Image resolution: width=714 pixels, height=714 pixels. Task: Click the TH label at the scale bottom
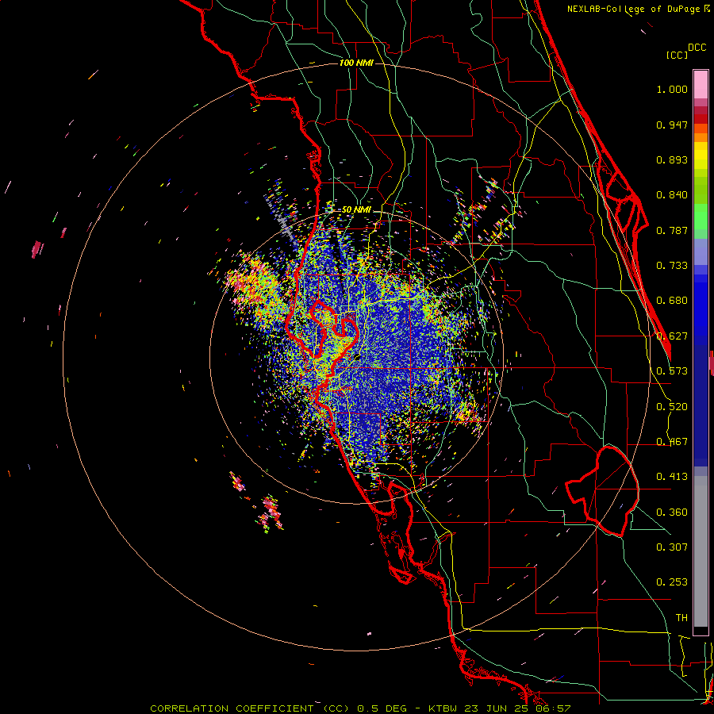click(681, 618)
